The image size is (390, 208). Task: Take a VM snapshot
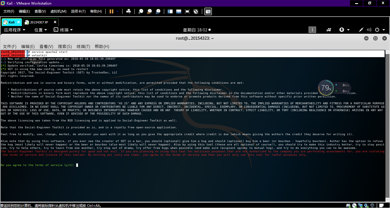pyautogui.click(x=141, y=11)
